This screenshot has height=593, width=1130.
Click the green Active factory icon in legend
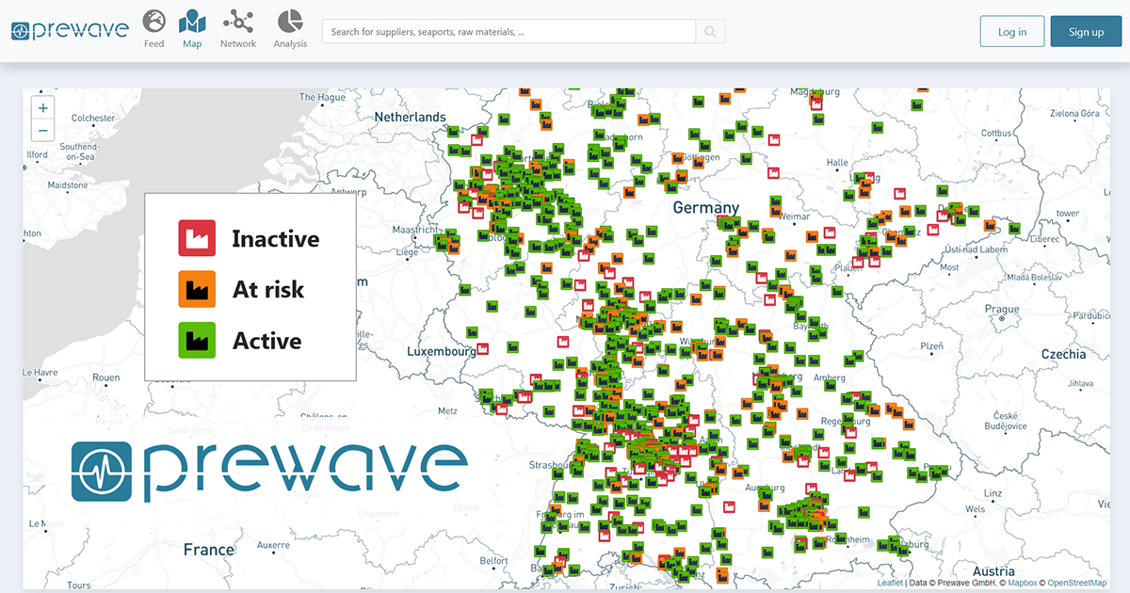[x=198, y=340]
